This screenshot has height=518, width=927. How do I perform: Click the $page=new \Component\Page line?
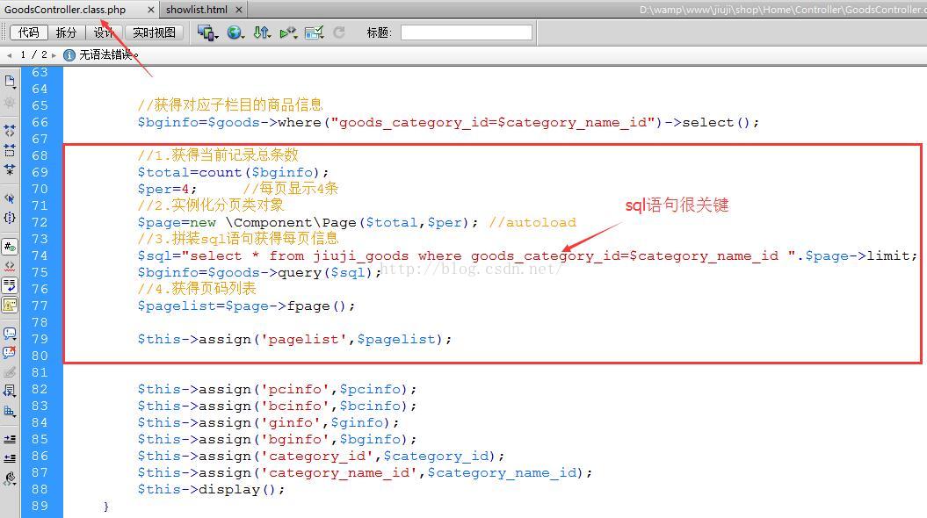tap(308, 222)
